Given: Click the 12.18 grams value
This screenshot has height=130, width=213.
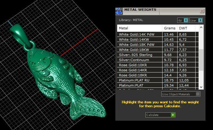Looking at the screenshot, I should pyautogui.click(x=169, y=70).
